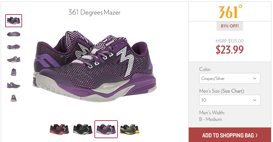View the shoe sole thumbnail

point(13,47)
